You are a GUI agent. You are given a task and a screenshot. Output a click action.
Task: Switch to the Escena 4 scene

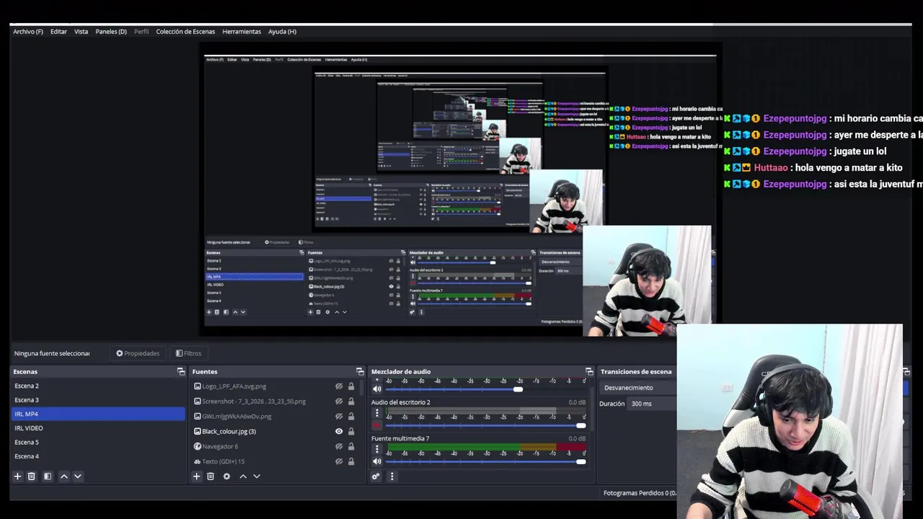[98, 456]
